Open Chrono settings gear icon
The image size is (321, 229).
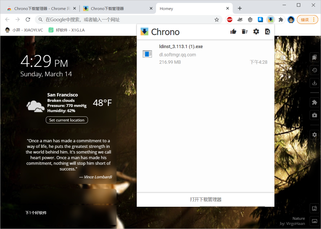pos(256,31)
